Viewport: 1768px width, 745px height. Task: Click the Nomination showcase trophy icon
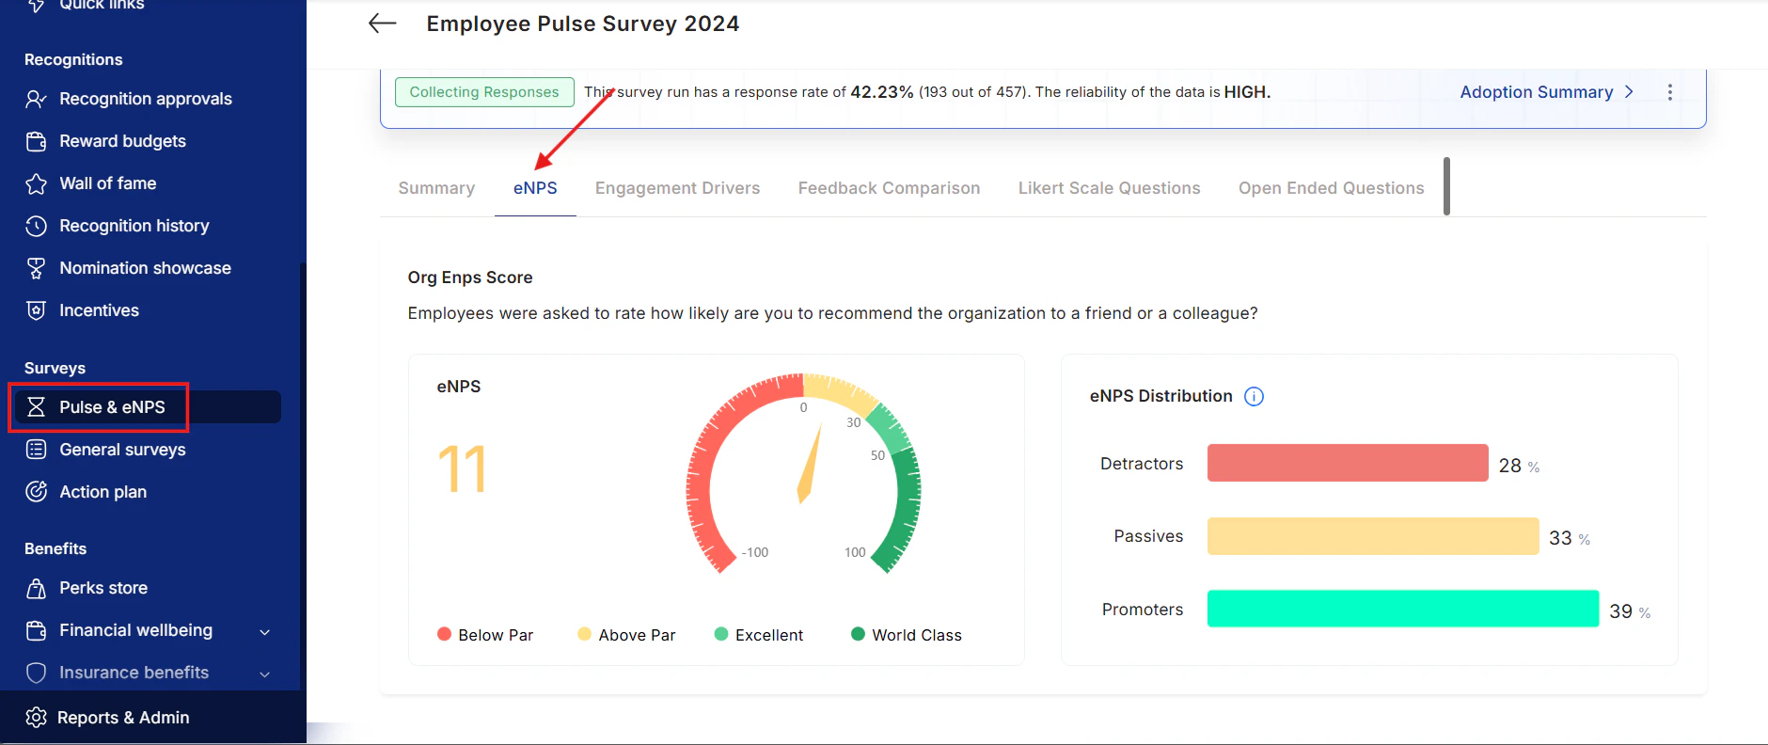click(x=36, y=268)
